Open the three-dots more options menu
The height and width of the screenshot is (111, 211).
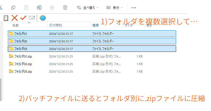pos(134,8)
